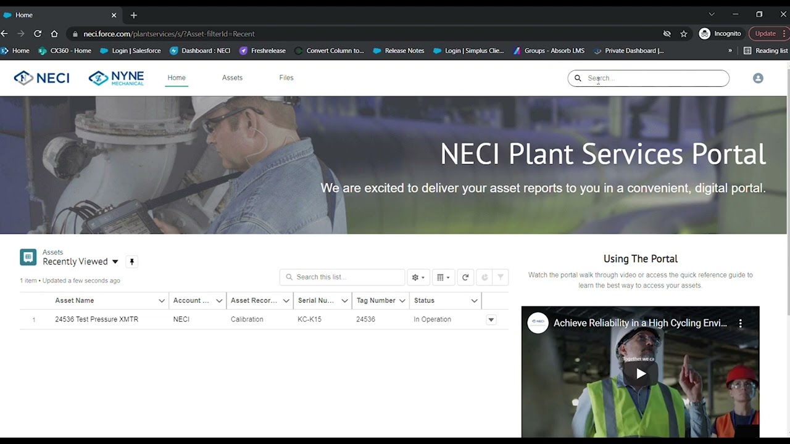
Task: Click the list filter funnel icon
Action: [x=501, y=277]
